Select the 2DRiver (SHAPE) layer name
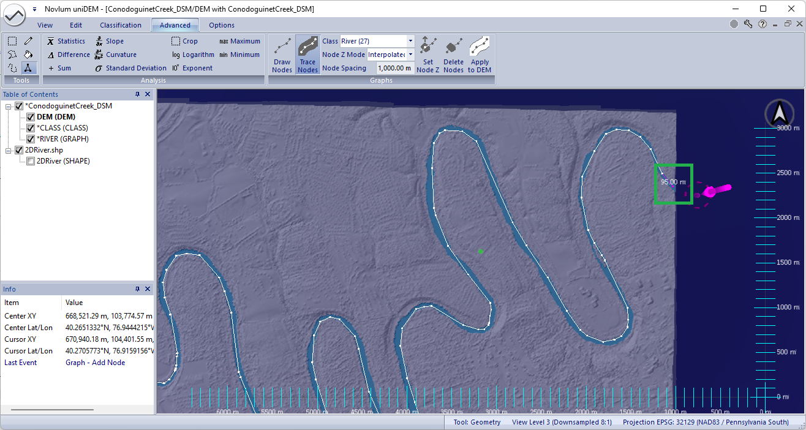Screen dimensions: 806x430 (63, 161)
